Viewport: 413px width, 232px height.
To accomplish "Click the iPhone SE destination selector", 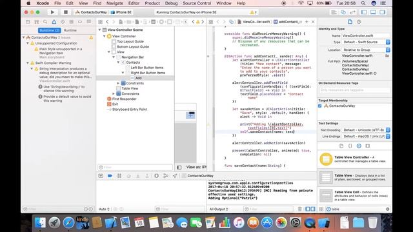I will click(x=121, y=12).
